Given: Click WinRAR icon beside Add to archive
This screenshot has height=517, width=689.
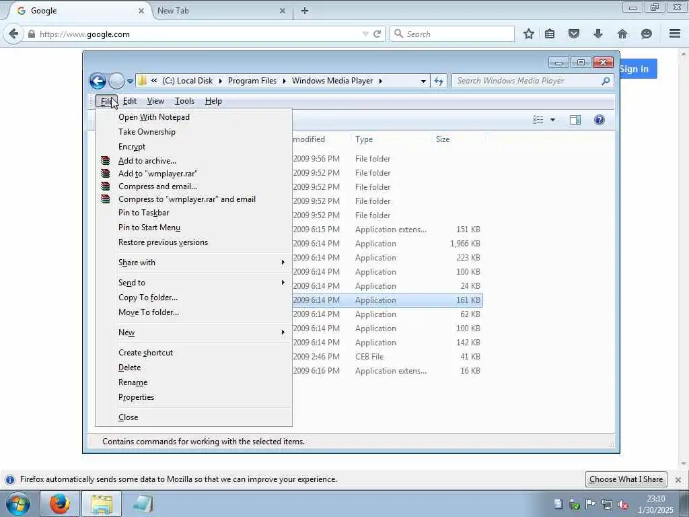Looking at the screenshot, I should click(x=106, y=160).
